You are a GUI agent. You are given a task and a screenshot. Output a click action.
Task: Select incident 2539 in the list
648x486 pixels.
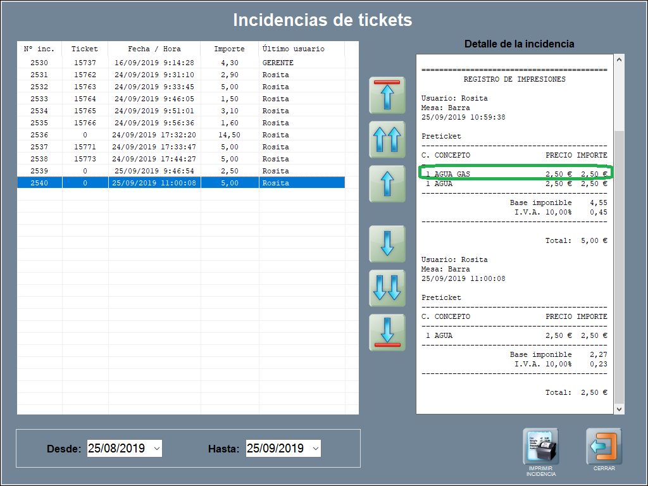[x=180, y=171]
